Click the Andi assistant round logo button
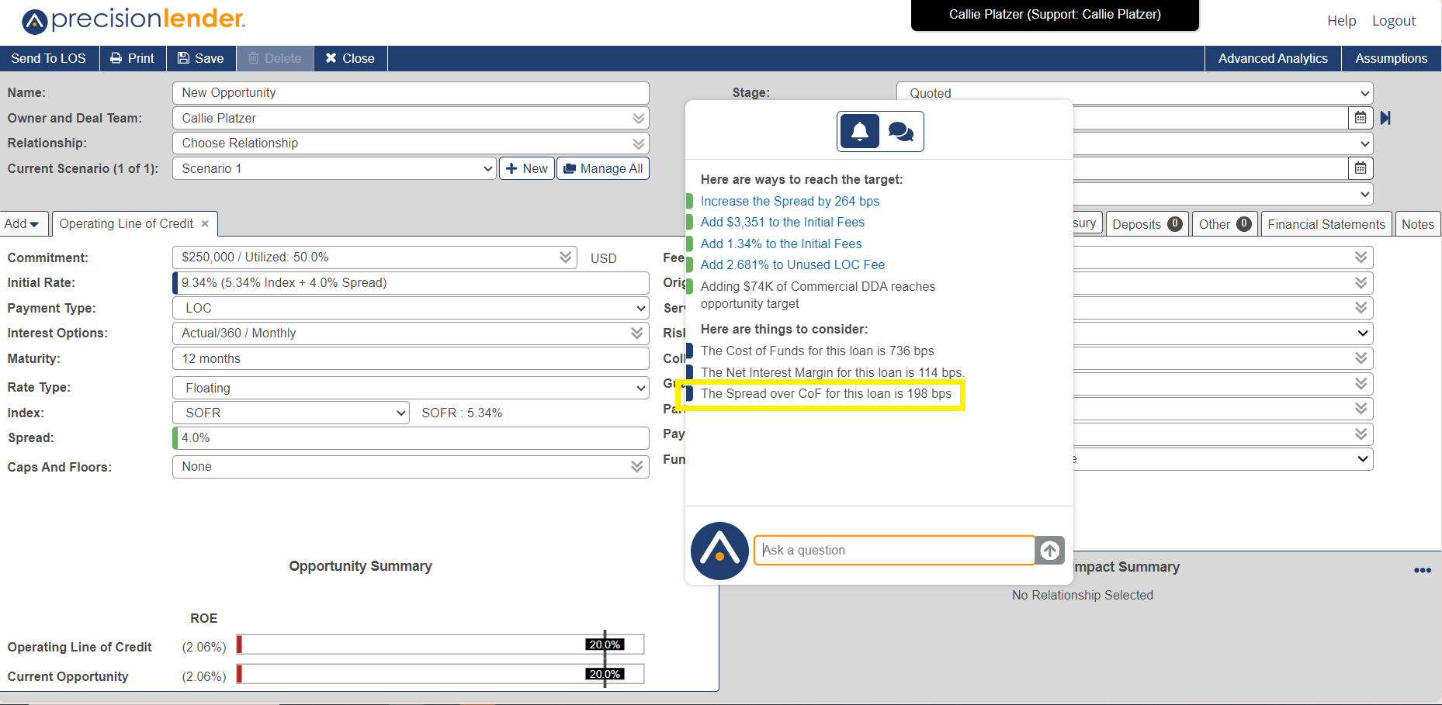 (719, 551)
